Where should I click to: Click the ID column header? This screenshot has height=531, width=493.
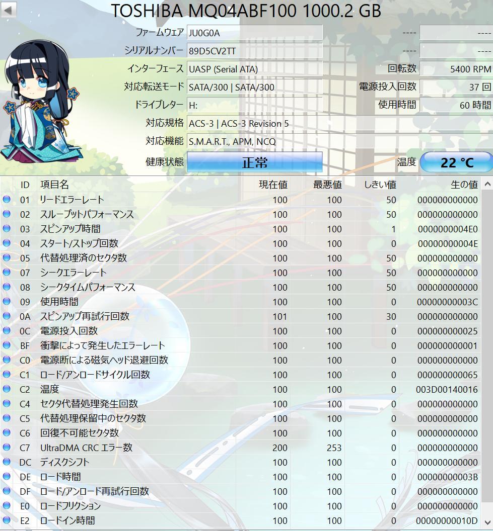25,185
